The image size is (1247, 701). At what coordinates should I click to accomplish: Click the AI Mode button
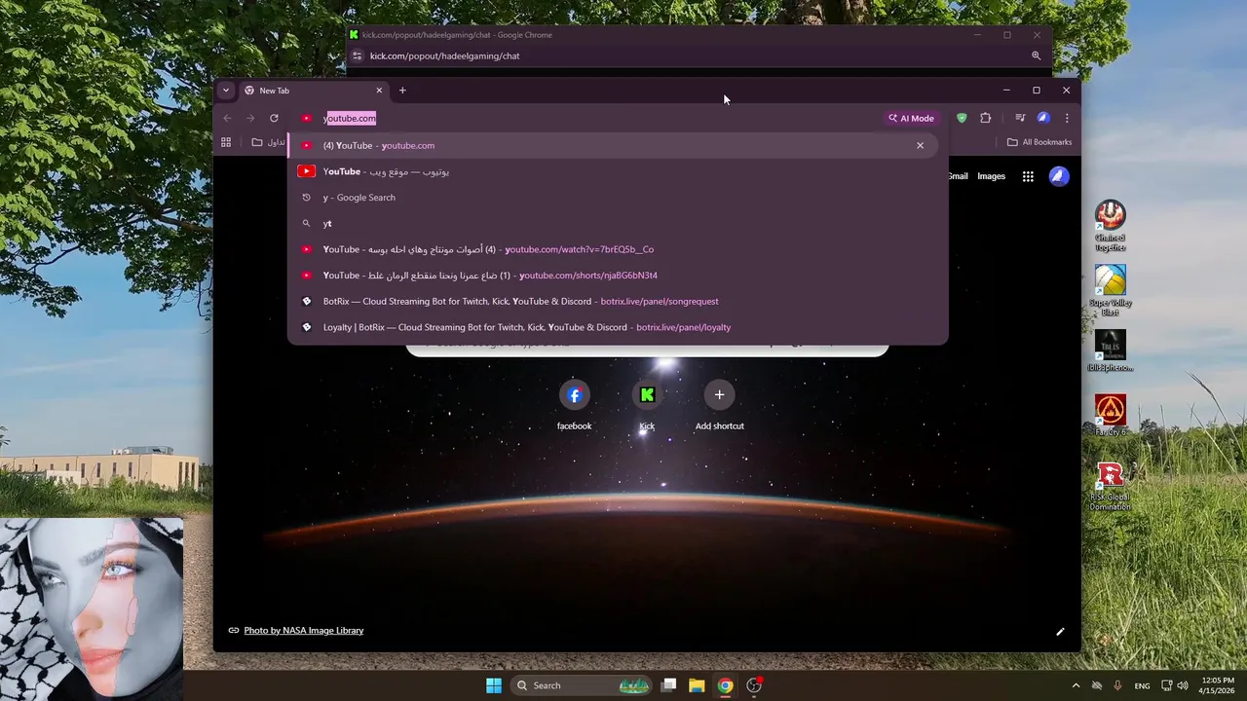coord(911,118)
